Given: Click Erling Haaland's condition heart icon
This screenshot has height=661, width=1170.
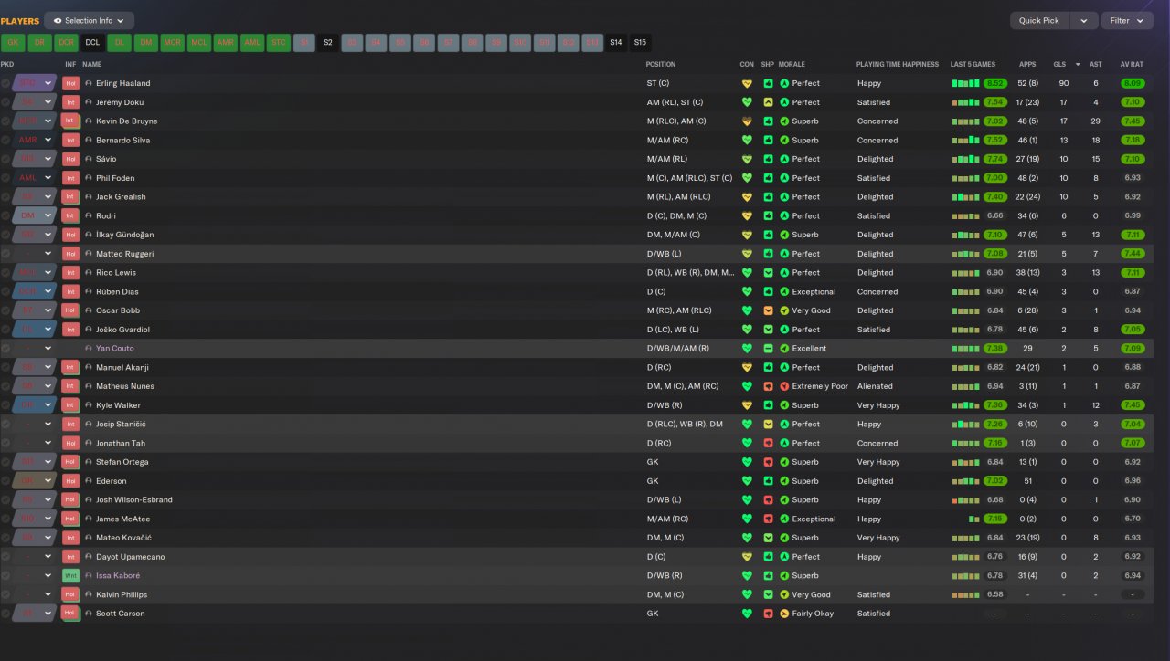Looking at the screenshot, I should [747, 83].
